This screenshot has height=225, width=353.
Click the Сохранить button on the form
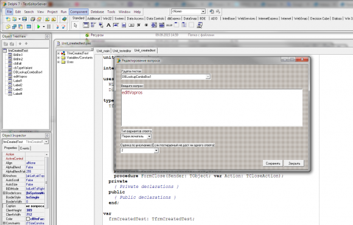[x=273, y=164]
